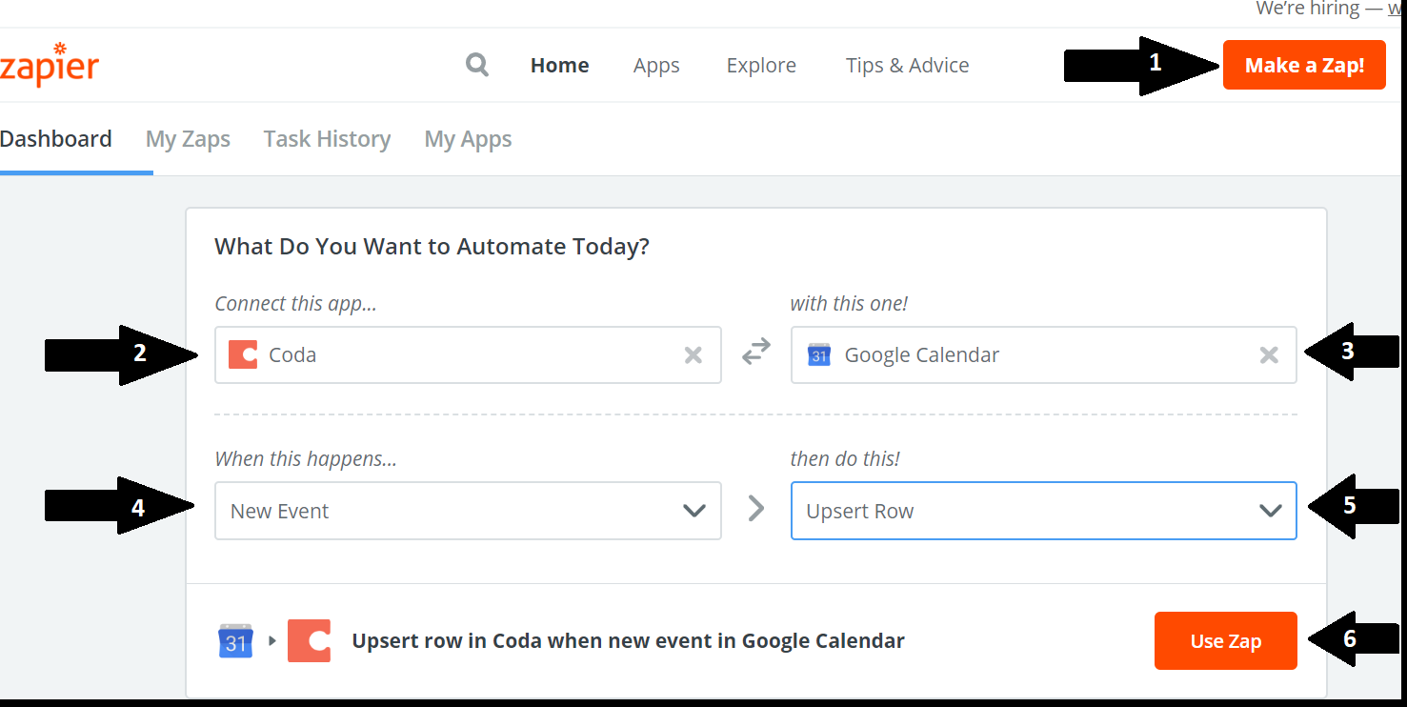Click the Zapier logo
The height and width of the screenshot is (707, 1407).
(50, 64)
